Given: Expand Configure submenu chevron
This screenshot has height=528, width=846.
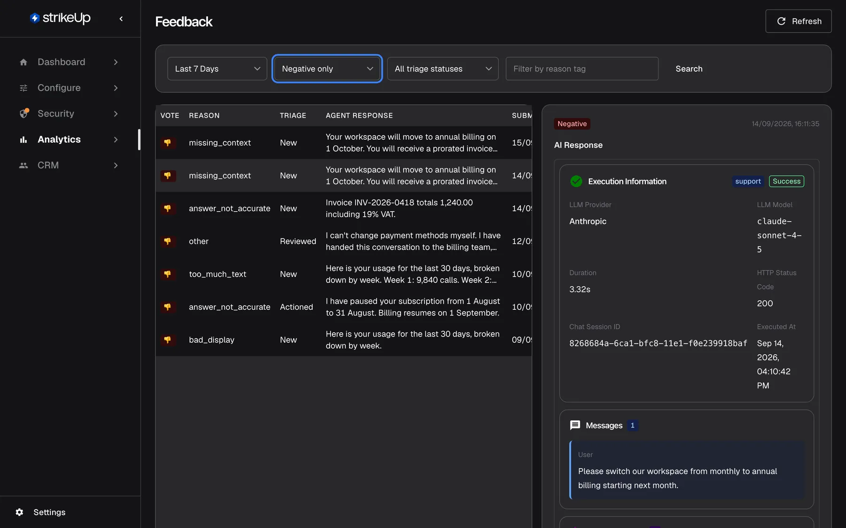Looking at the screenshot, I should pos(116,88).
